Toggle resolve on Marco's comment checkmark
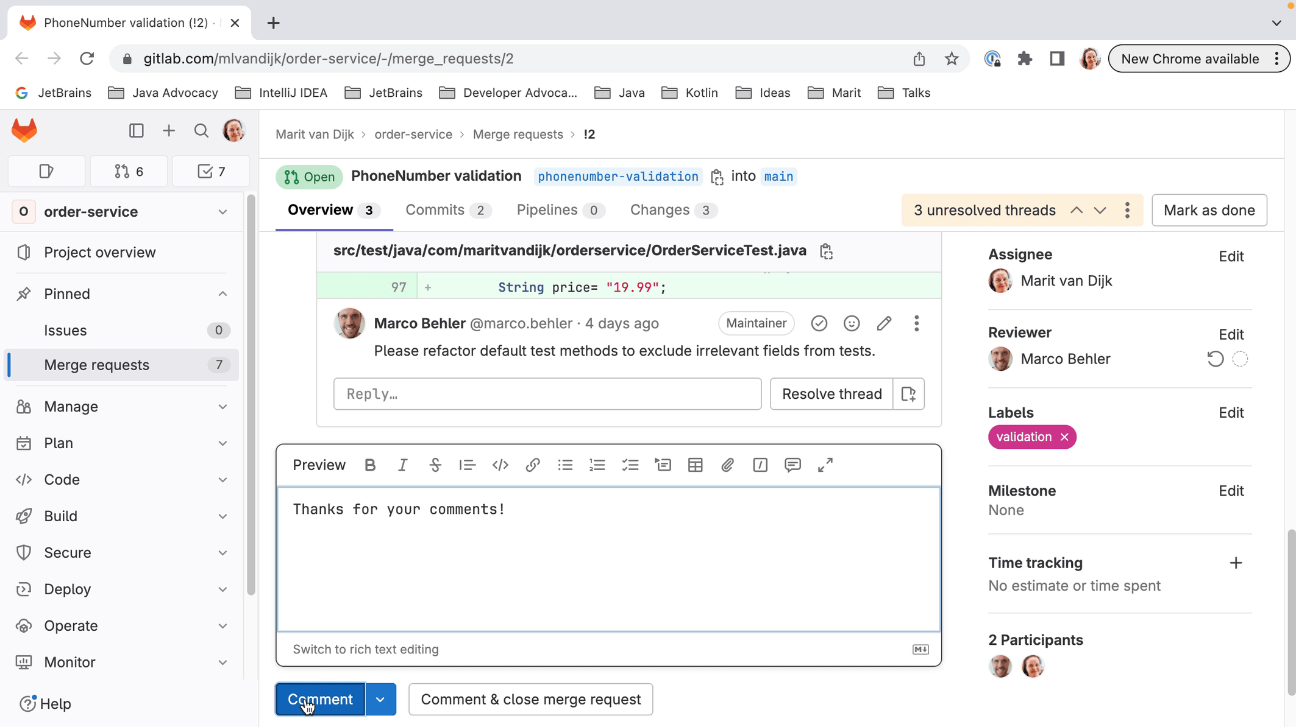 pos(819,323)
